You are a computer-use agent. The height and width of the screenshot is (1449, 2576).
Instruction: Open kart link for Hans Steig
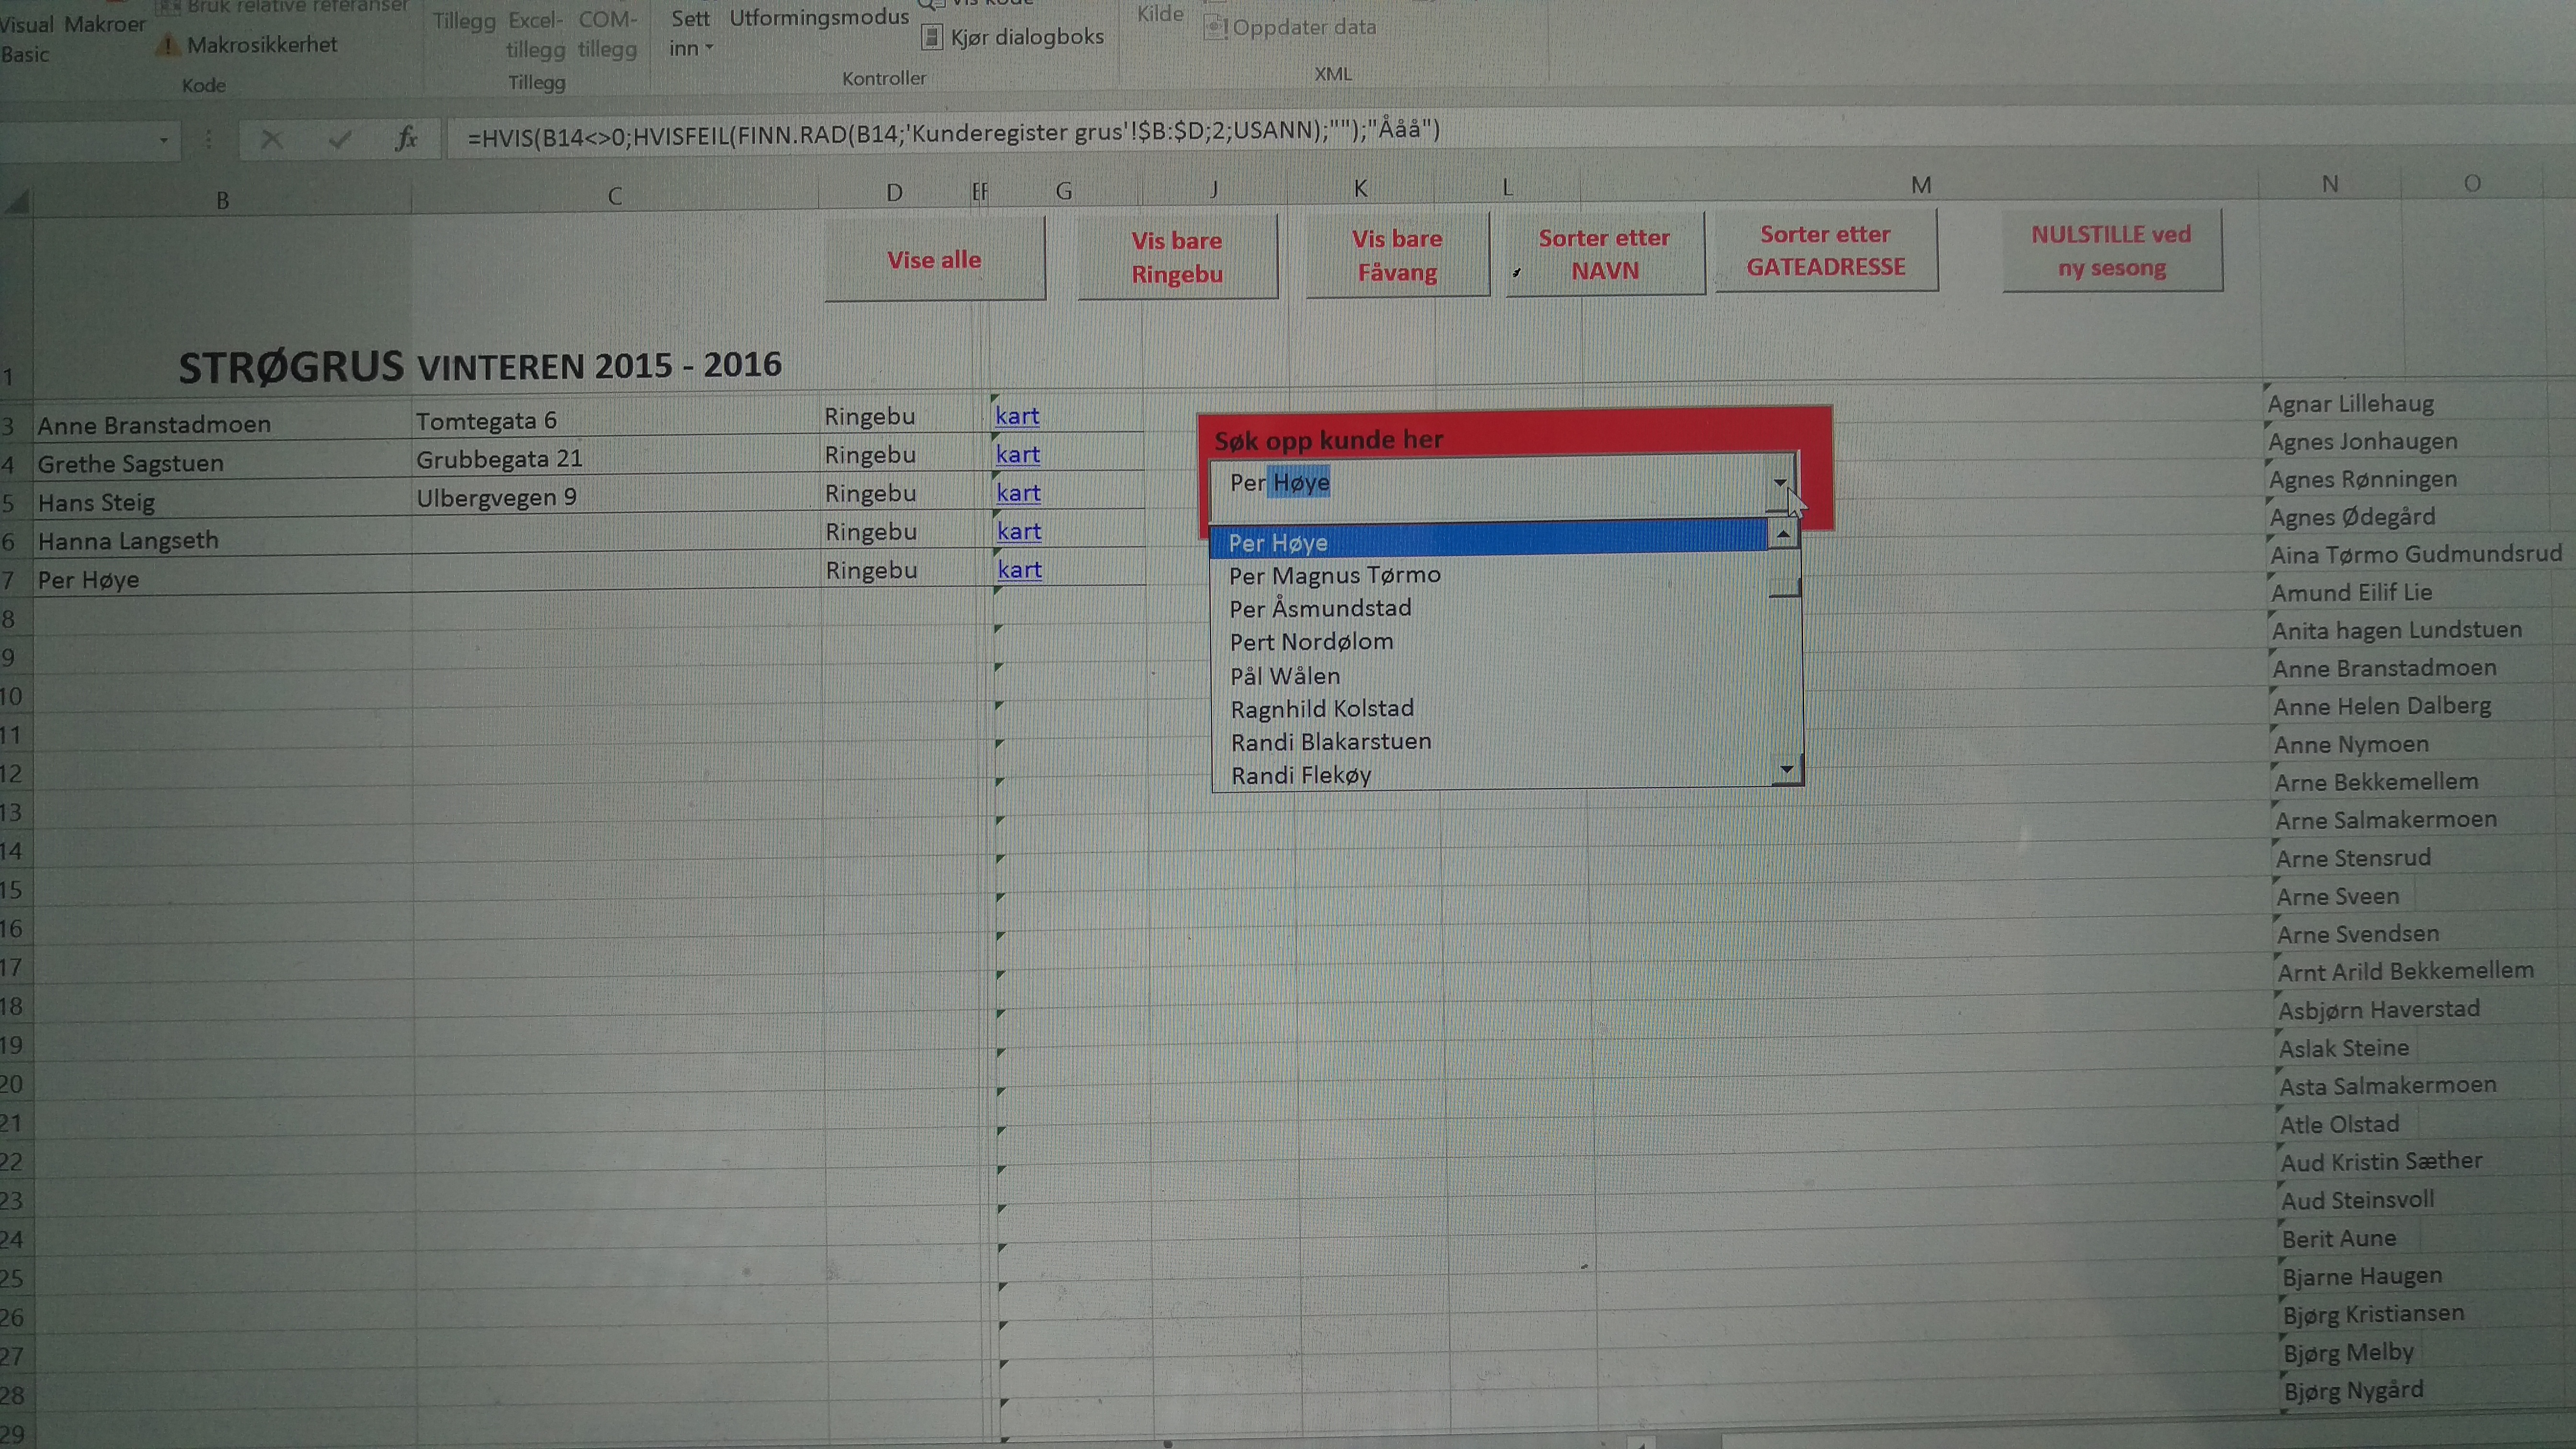1018,493
